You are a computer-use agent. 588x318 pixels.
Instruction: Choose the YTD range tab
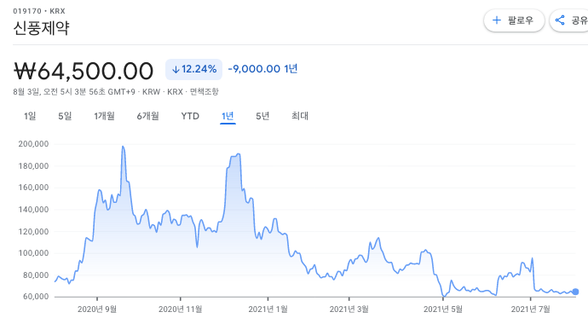[x=190, y=116]
